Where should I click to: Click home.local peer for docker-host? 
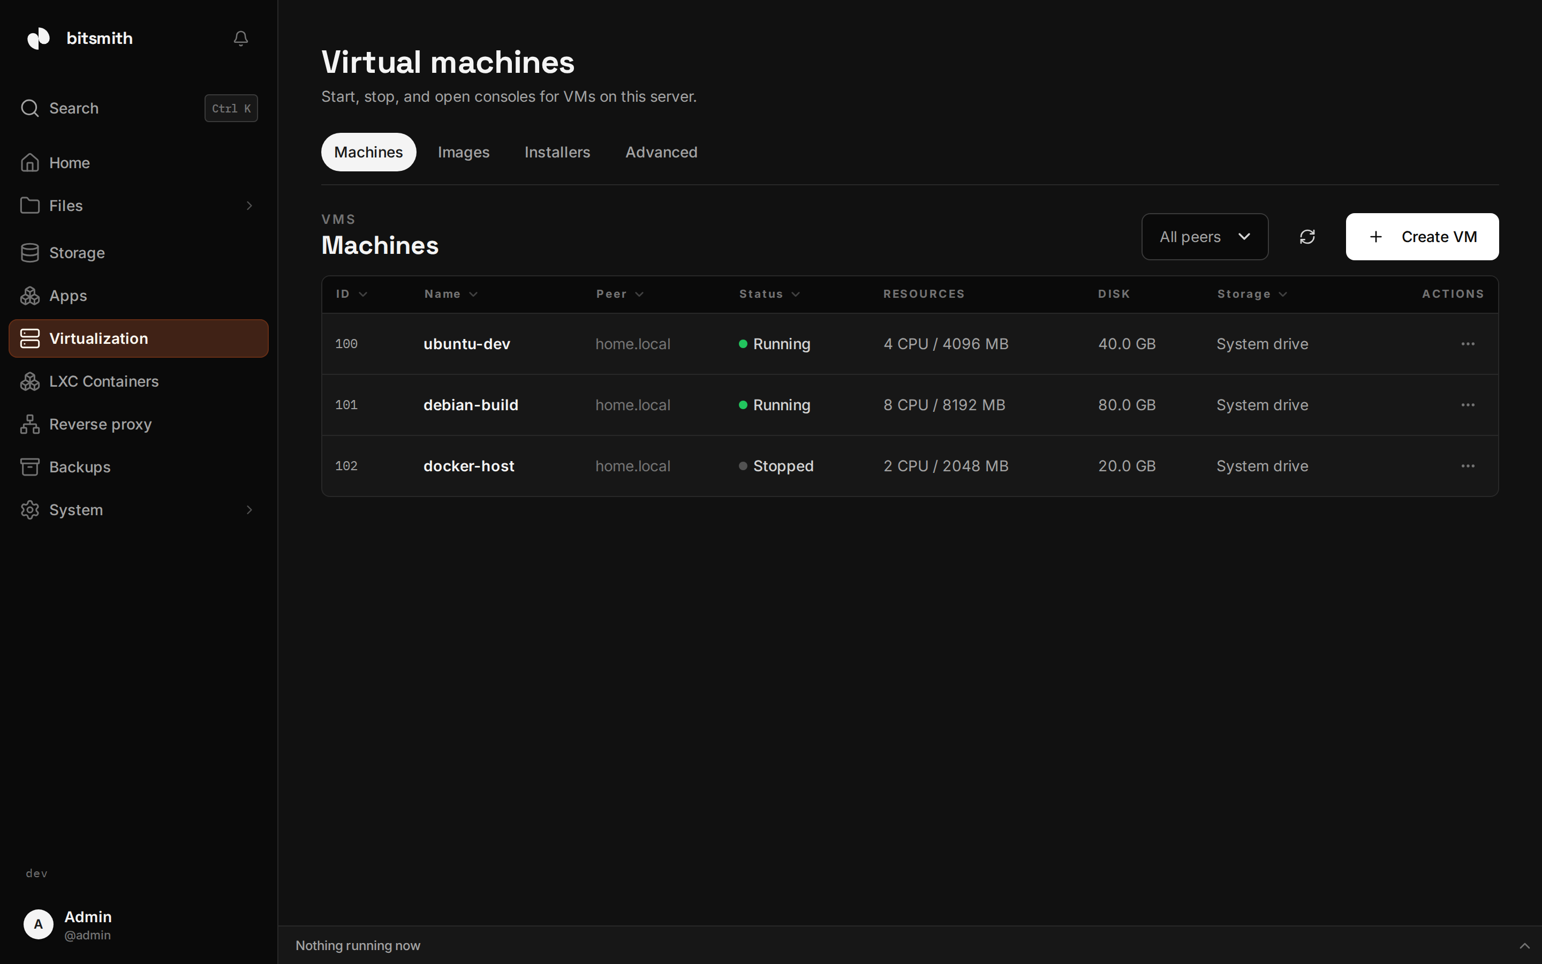point(633,466)
